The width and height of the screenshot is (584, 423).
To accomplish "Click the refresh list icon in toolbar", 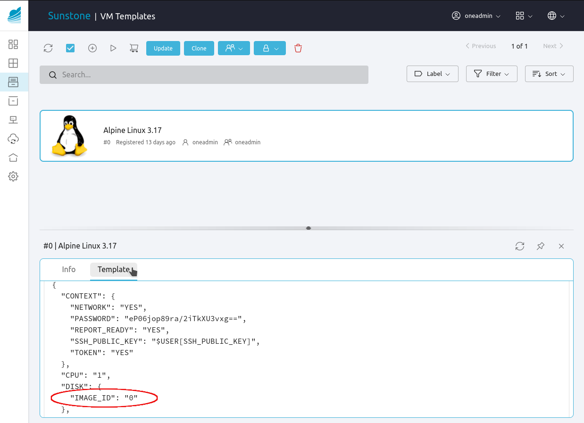I will pyautogui.click(x=48, y=48).
